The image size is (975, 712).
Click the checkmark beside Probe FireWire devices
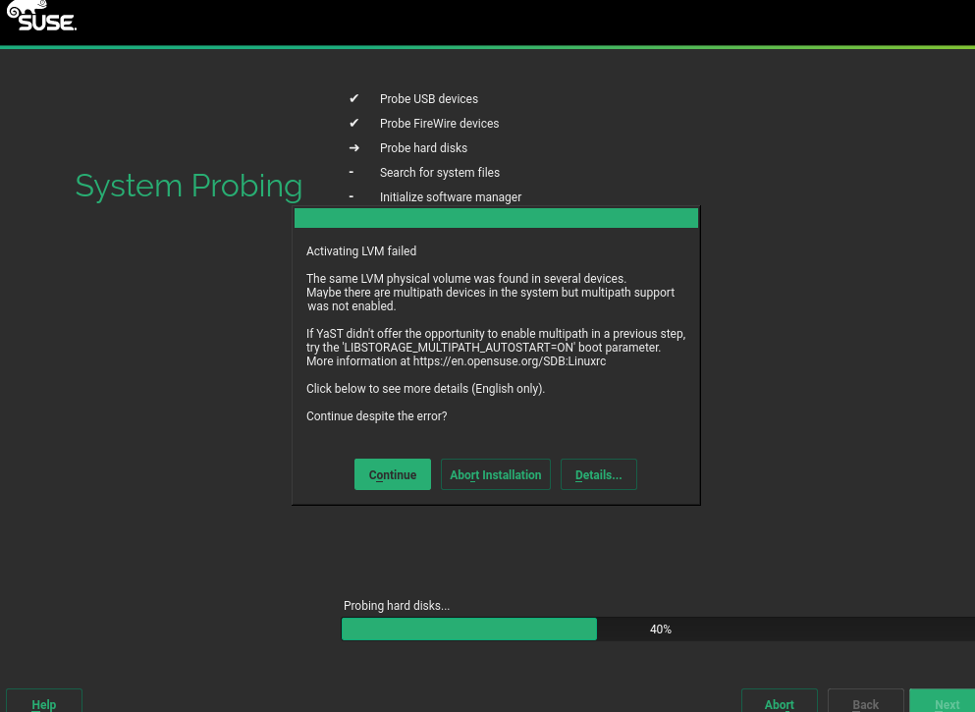(353, 123)
